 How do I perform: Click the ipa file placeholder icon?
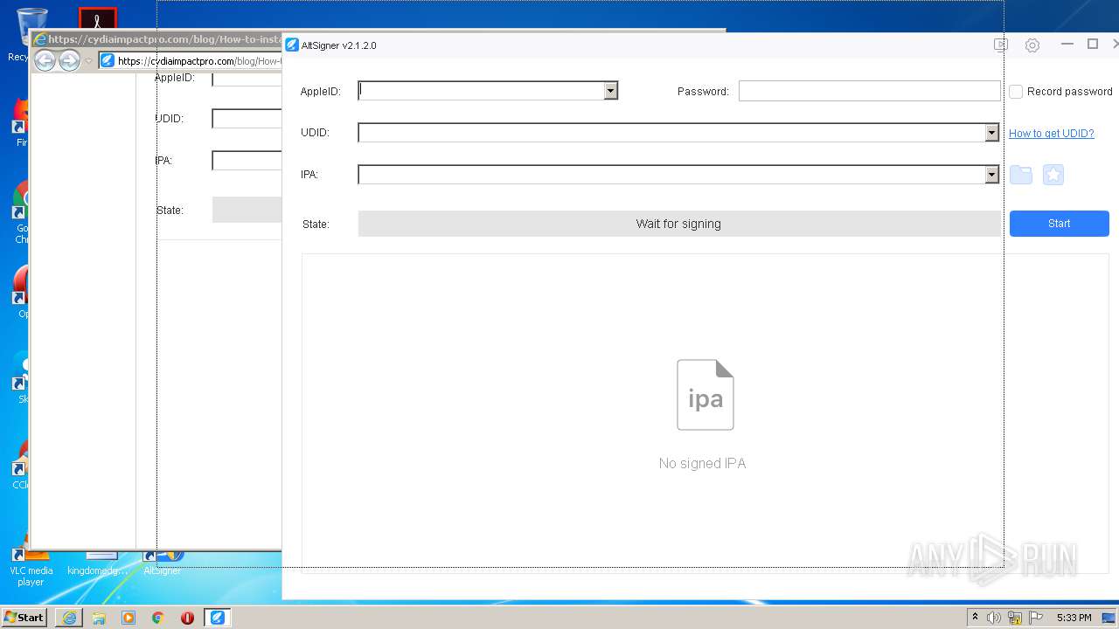click(x=705, y=395)
